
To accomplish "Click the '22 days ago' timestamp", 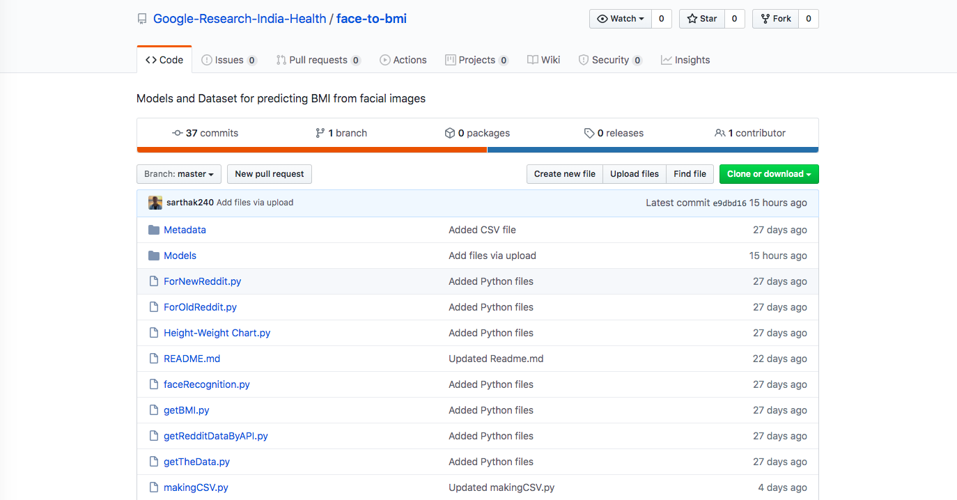I will [x=780, y=359].
